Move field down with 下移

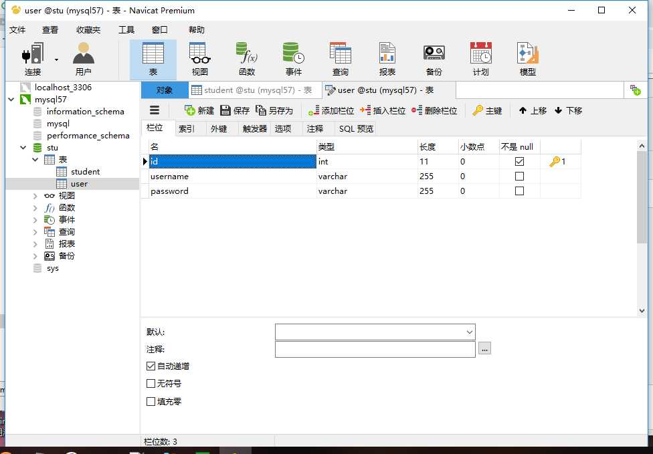[569, 111]
